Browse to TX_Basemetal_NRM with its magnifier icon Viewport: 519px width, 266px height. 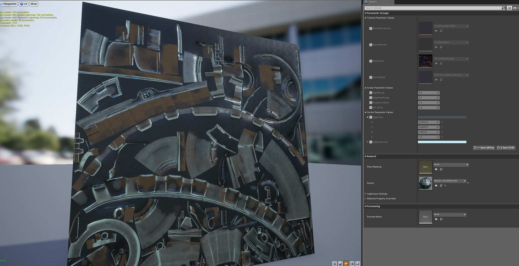(x=441, y=31)
